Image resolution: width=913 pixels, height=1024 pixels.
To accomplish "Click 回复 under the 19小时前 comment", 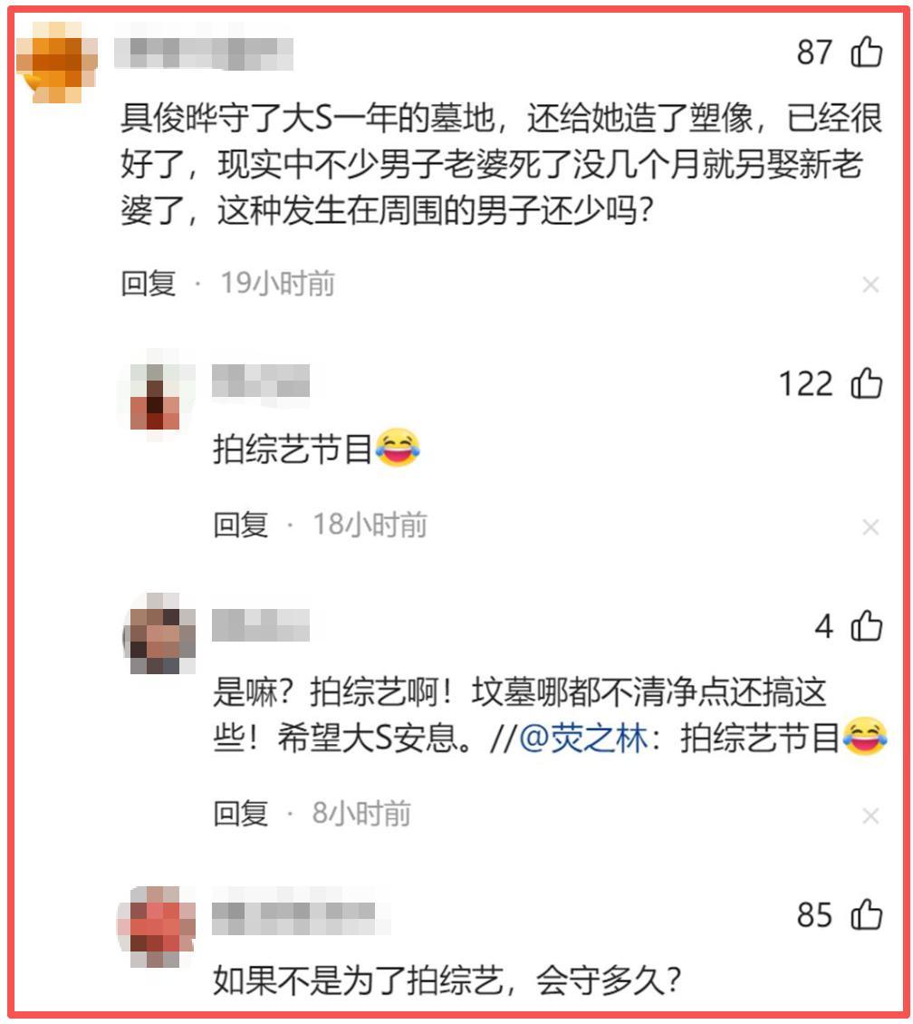I will click(149, 284).
